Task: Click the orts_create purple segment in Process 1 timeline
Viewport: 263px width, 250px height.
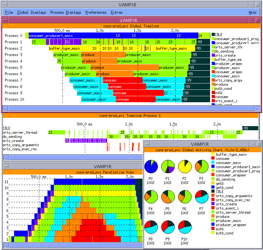Action: pos(86,140)
